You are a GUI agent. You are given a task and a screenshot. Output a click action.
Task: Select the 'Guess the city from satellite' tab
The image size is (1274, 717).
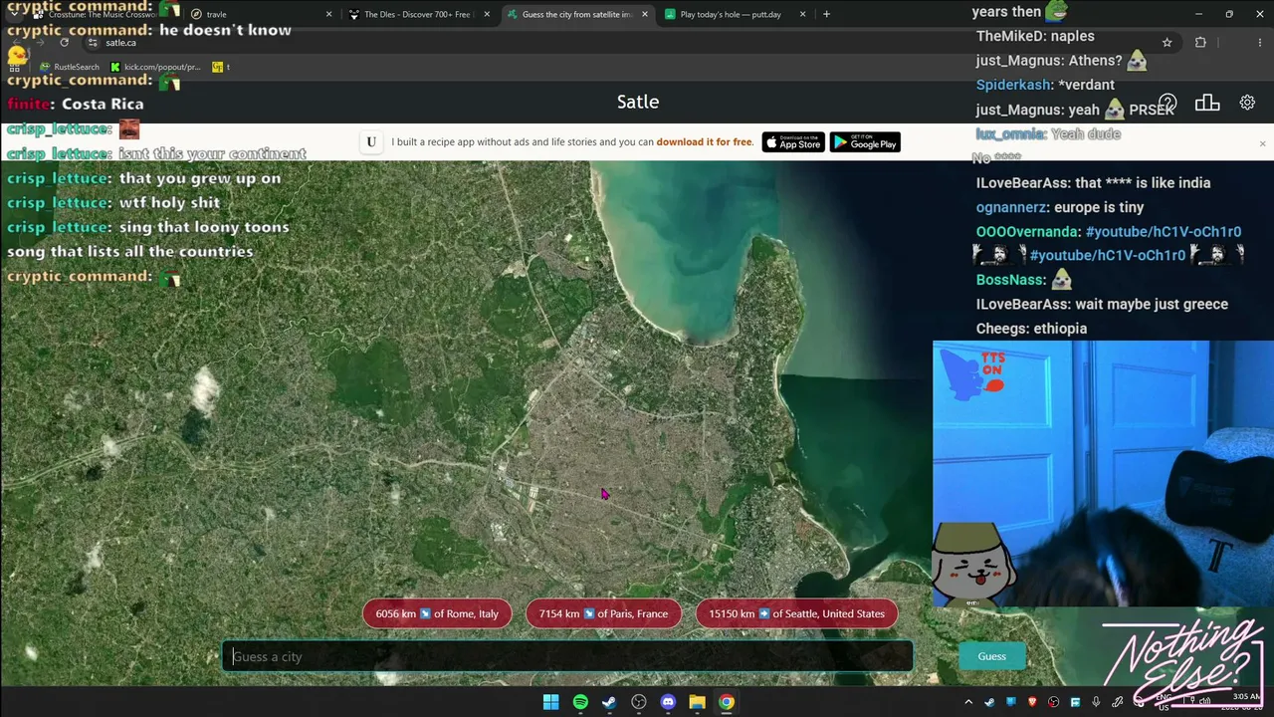577,14
